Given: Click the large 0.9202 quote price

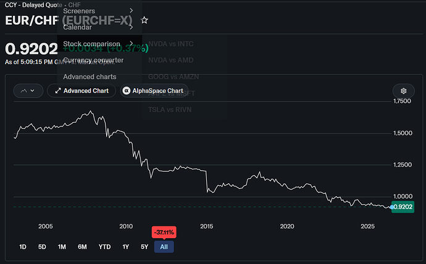Looking at the screenshot, I should (x=31, y=49).
